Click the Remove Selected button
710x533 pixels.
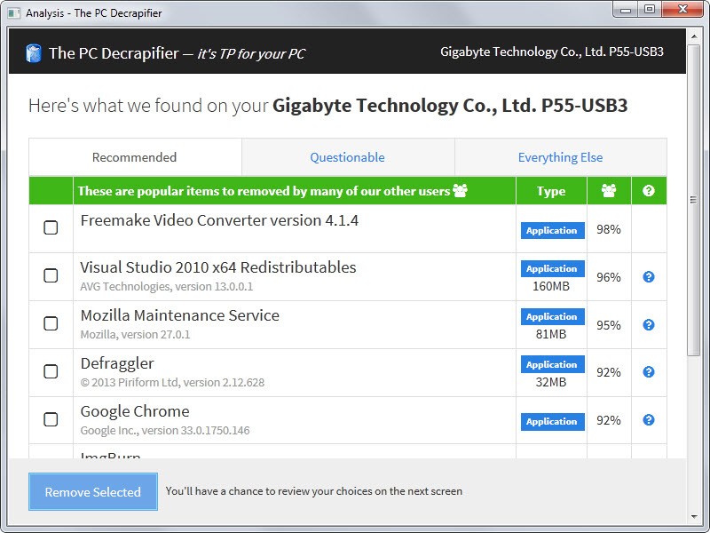[93, 492]
